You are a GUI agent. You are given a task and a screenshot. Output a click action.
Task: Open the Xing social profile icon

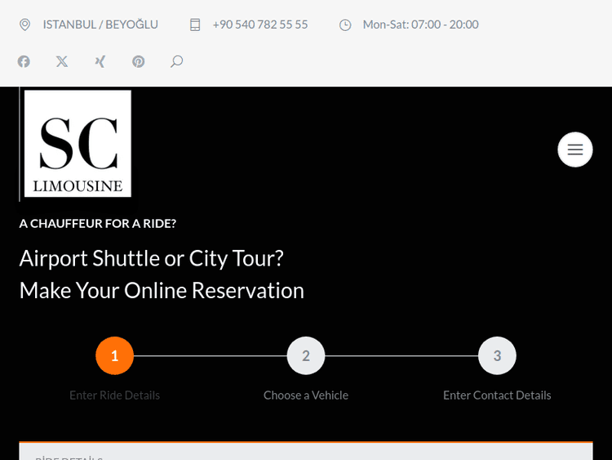click(x=100, y=61)
